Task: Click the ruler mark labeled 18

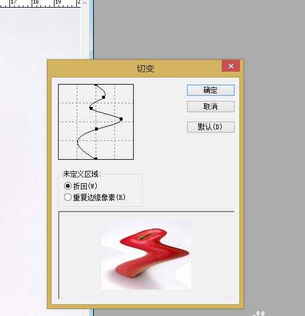Action: (x=36, y=2)
